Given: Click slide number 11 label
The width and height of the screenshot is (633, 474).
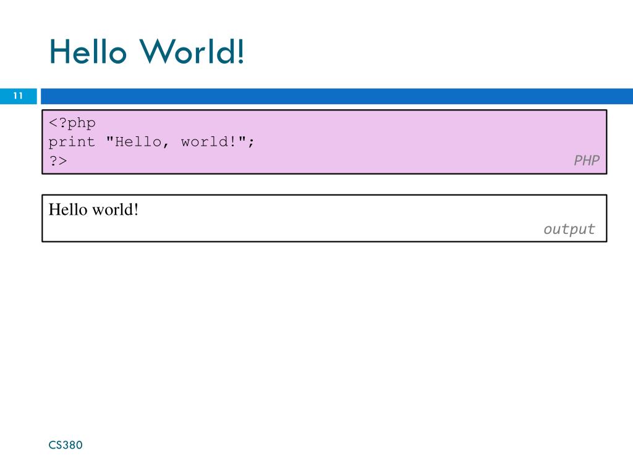Looking at the screenshot, I should point(18,96).
